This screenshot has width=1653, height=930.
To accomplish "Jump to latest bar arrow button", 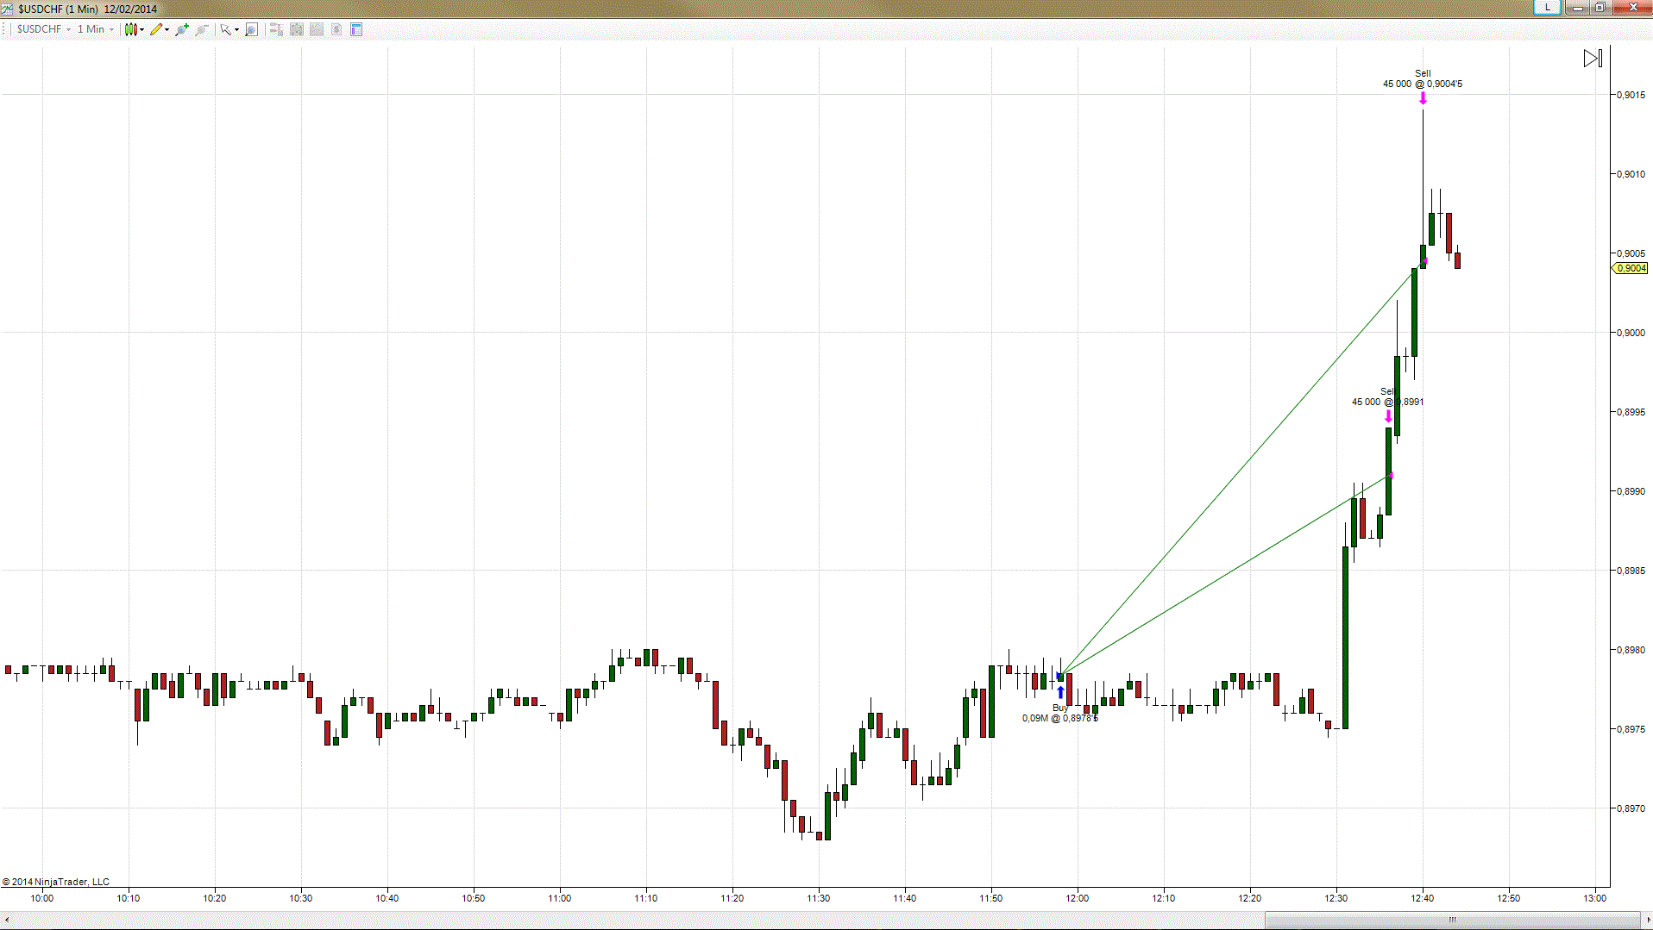I will click(x=1593, y=59).
